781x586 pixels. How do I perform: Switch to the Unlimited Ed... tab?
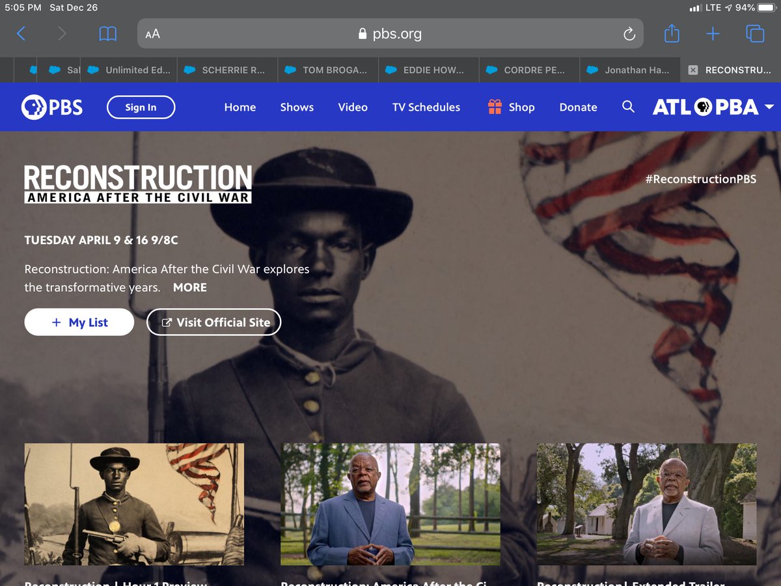point(129,70)
